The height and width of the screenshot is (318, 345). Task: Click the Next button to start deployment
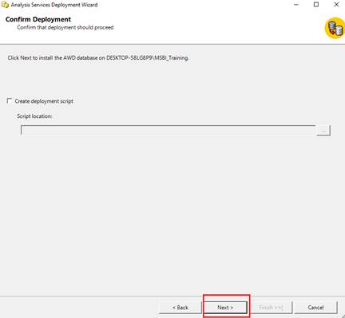tap(225, 308)
